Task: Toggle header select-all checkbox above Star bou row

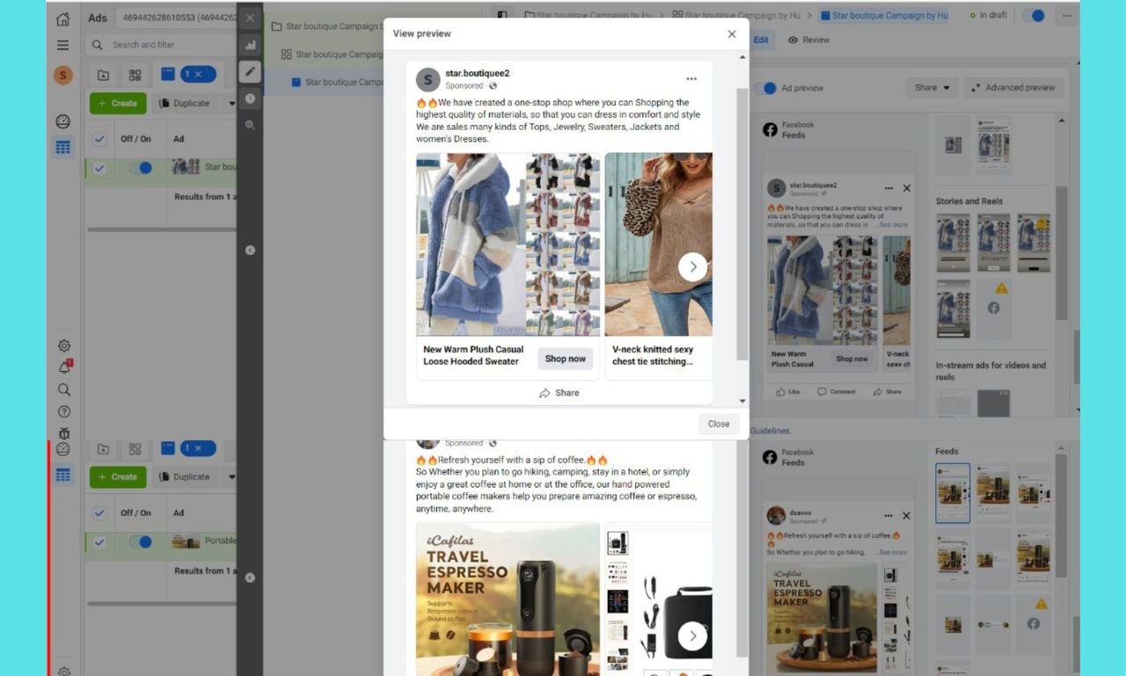Action: [99, 139]
